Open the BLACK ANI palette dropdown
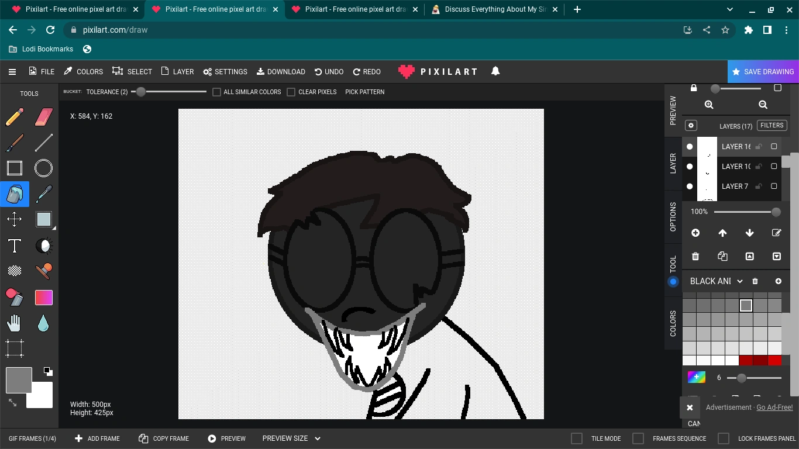799x449 pixels. pyautogui.click(x=741, y=281)
